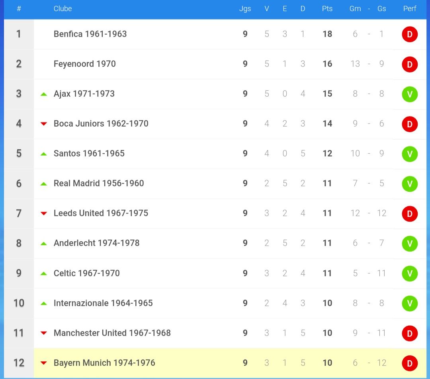Open Feyenoord 1970 team name
430x379 pixels.
point(84,64)
